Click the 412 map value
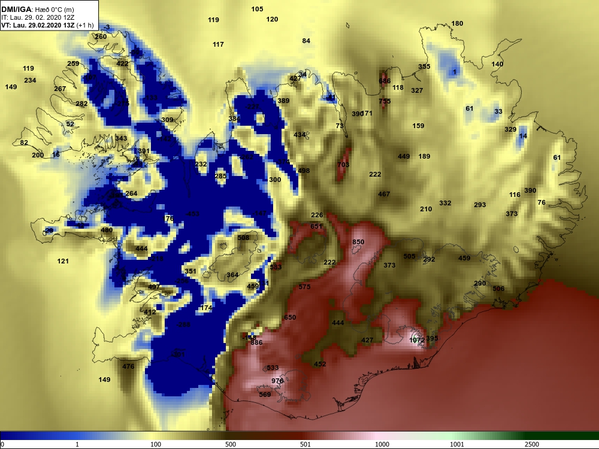This screenshot has width=599, height=449. pos(150,312)
